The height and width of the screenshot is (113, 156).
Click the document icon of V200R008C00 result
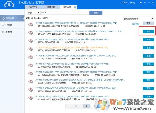(x=31, y=49)
